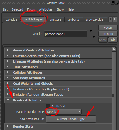
Task: Expand Soft Body Attributes section
Action: pyautogui.click(x=58, y=78)
